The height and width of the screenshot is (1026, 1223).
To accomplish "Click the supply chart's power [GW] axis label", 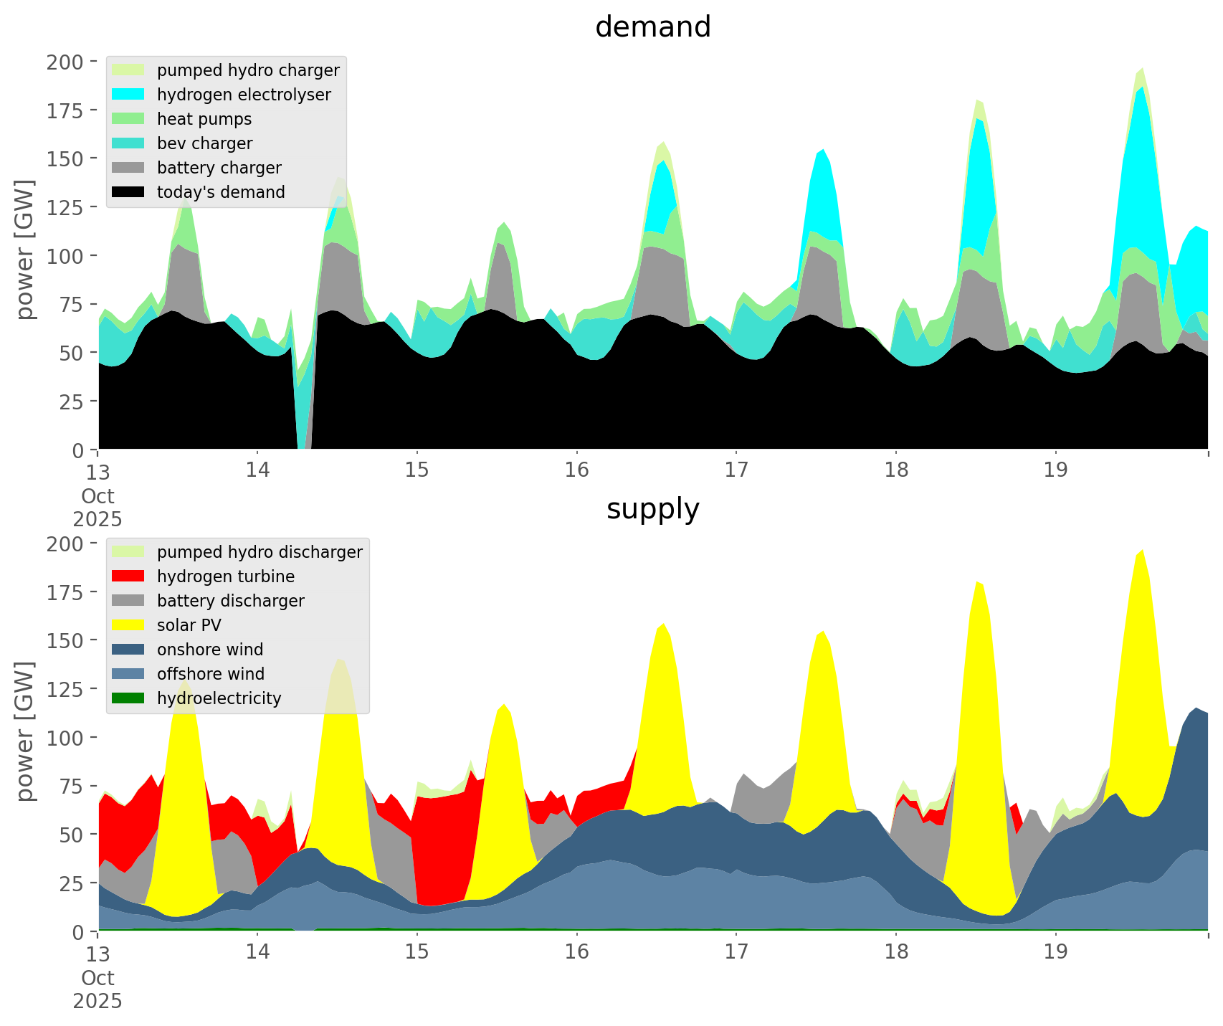I will pyautogui.click(x=25, y=731).
